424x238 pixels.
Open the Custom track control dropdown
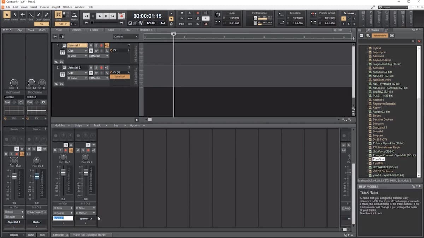pyautogui.click(x=126, y=37)
